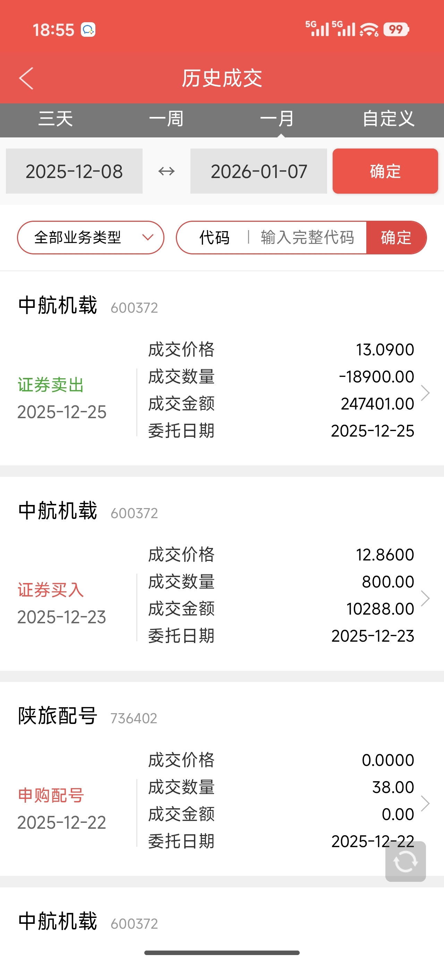Viewport: 444px width, 962px height.
Task: Open the 全部业务类型 dropdown
Action: pyautogui.click(x=91, y=237)
